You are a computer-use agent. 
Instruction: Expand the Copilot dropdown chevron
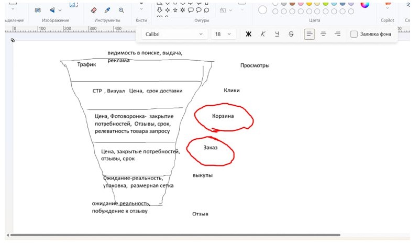388,8
